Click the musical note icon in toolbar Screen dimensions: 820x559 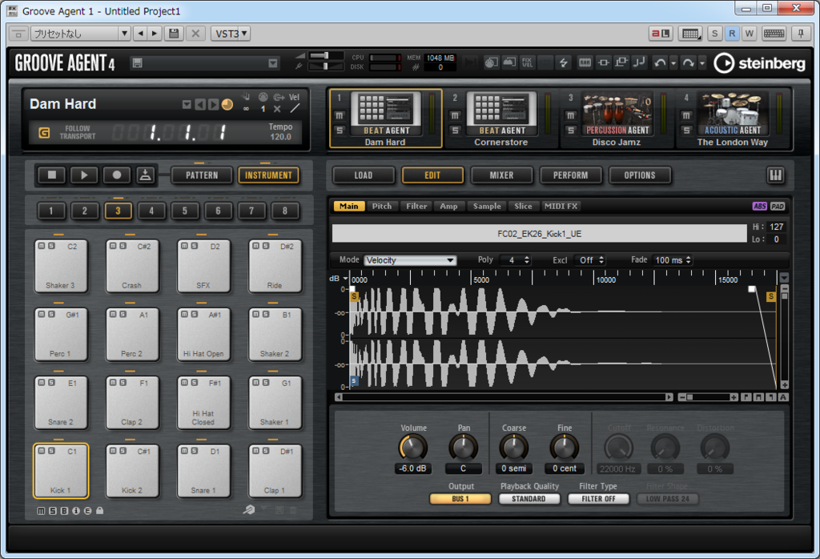pyautogui.click(x=638, y=62)
